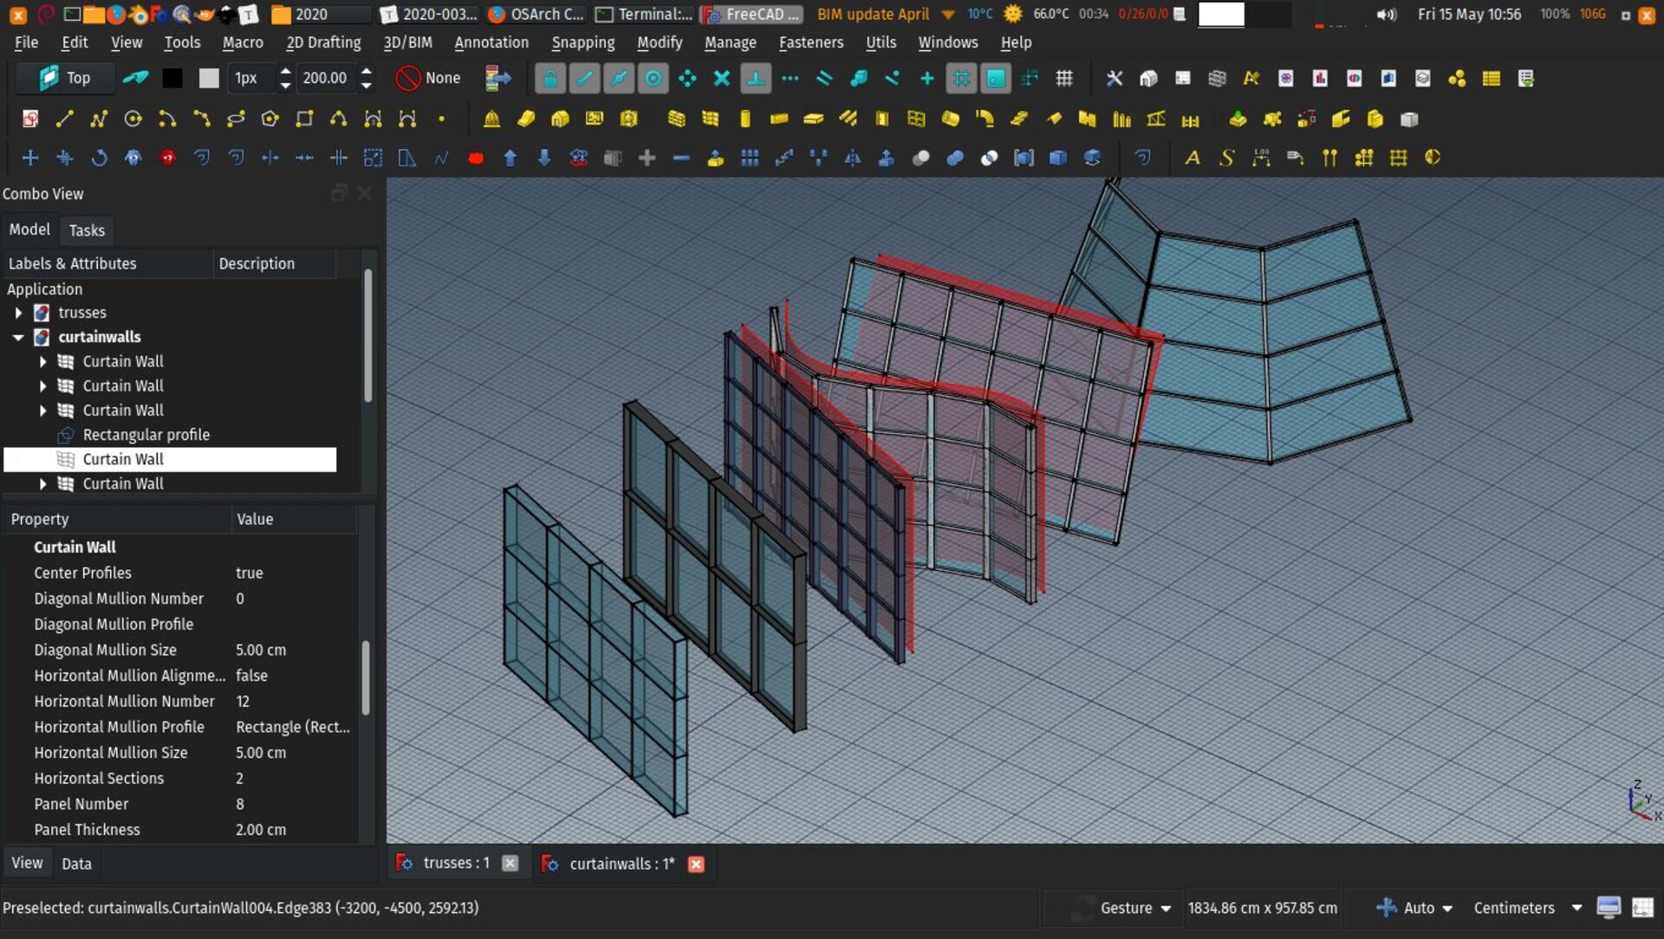The height and width of the screenshot is (939, 1664).
Task: Toggle snap to angle
Action: (687, 78)
